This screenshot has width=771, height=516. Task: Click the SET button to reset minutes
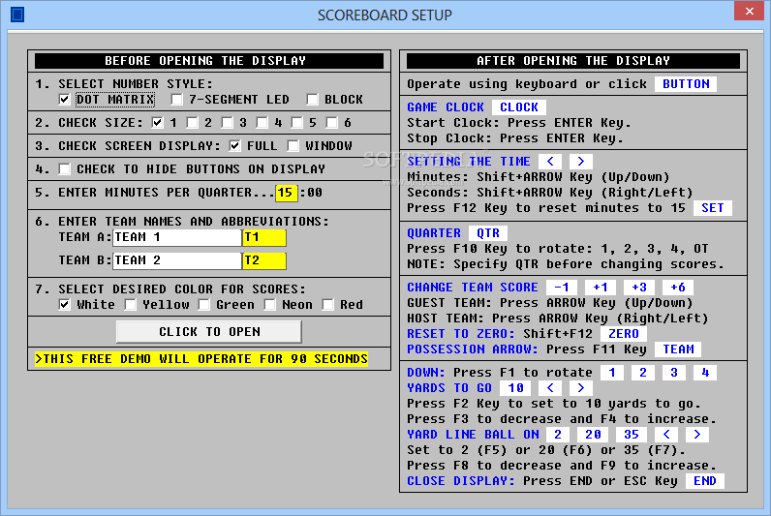click(713, 208)
